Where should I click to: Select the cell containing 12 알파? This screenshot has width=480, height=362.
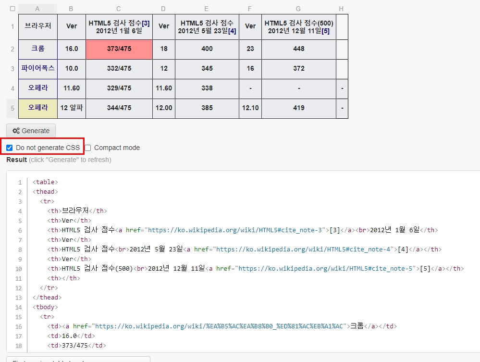pos(72,108)
